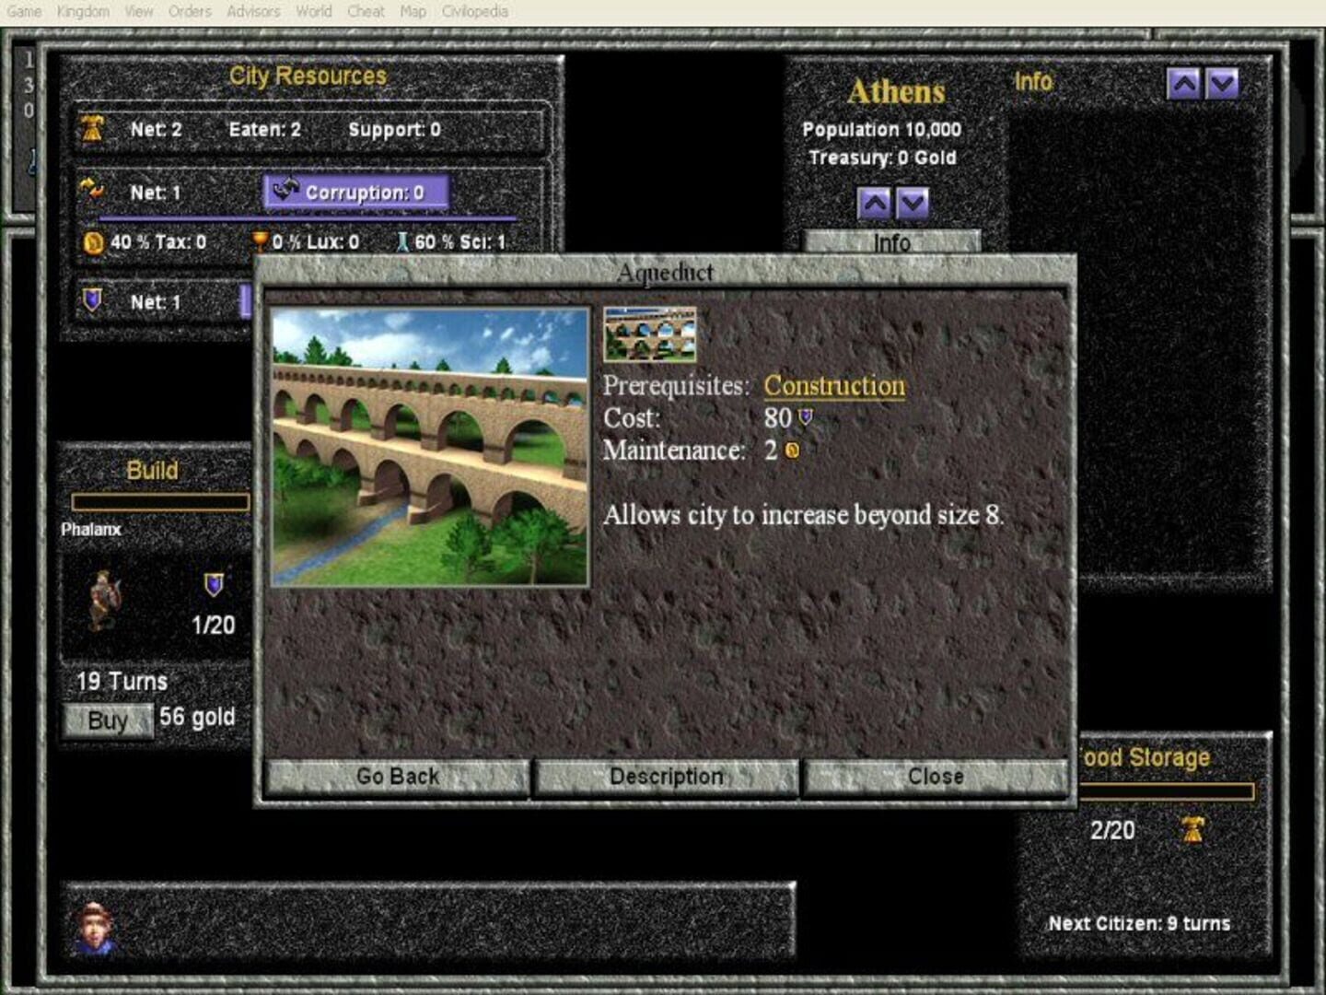Open the Advisors menu
Screen dimensions: 1326x995
[252, 12]
